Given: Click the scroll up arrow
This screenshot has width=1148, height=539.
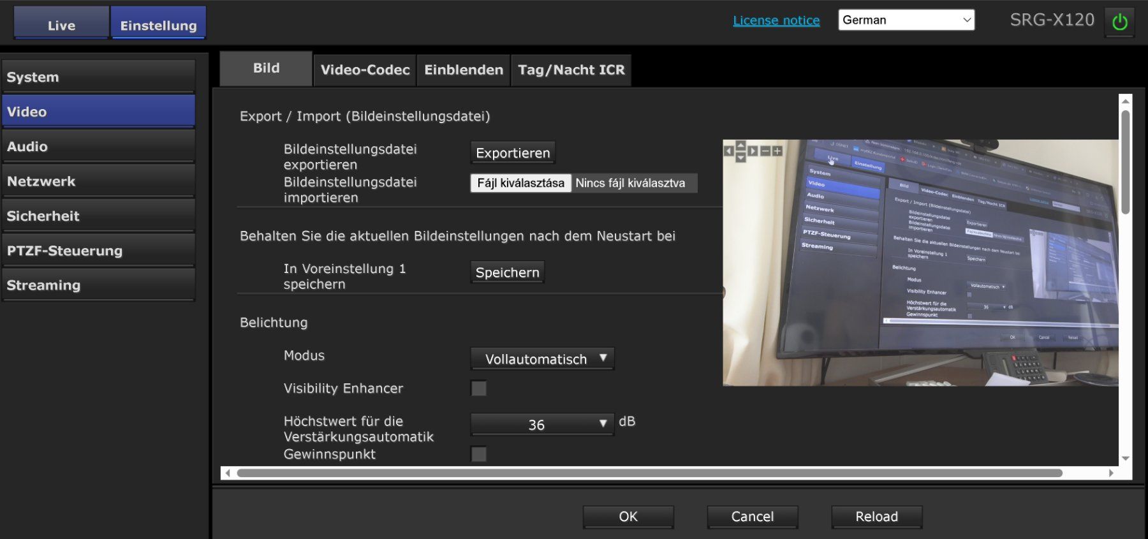Looking at the screenshot, I should 1126,101.
